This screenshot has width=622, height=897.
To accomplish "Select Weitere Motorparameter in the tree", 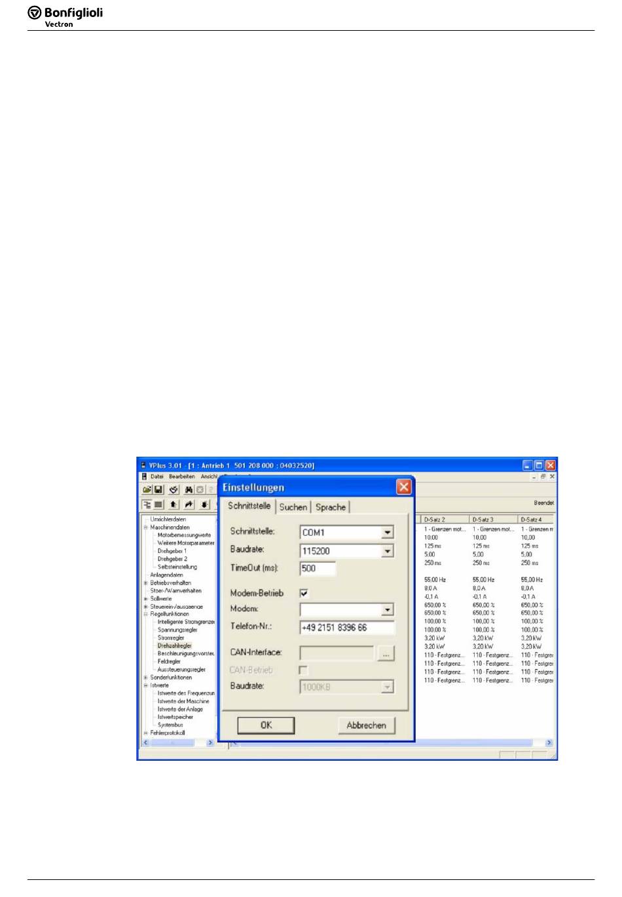I will coord(186,543).
